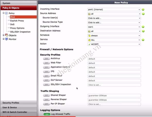Expand the Objects tree node
Screen dimensions: 152x117
[x=4, y=35]
